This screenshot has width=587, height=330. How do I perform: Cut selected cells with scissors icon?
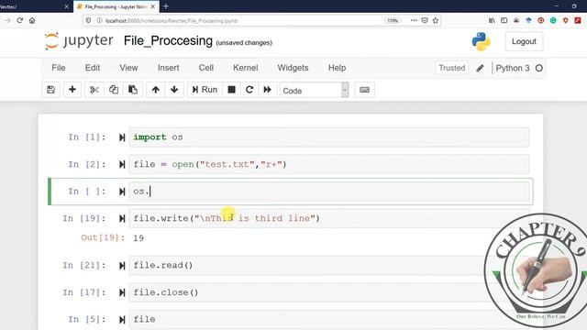tap(94, 90)
